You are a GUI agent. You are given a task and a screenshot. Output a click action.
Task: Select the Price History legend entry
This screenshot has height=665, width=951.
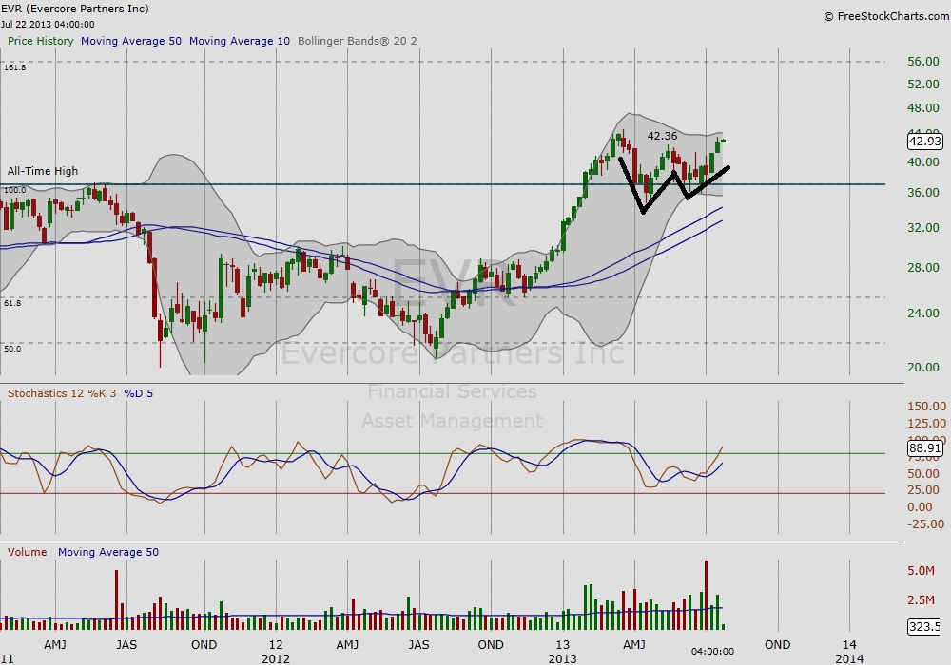[41, 41]
